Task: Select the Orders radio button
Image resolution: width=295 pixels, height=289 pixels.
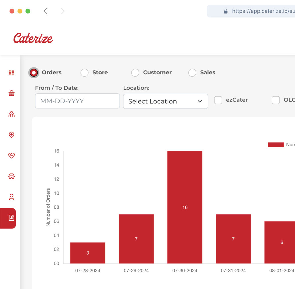Action: tap(34, 73)
